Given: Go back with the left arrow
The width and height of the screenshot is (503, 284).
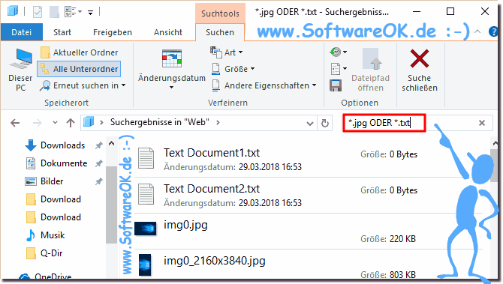Looking at the screenshot, I should (x=15, y=123).
